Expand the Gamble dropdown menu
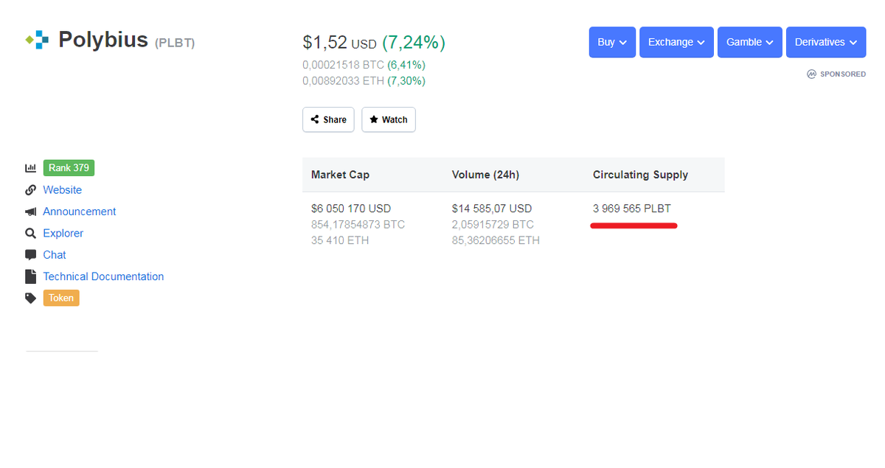This screenshot has height=468, width=885. click(750, 42)
